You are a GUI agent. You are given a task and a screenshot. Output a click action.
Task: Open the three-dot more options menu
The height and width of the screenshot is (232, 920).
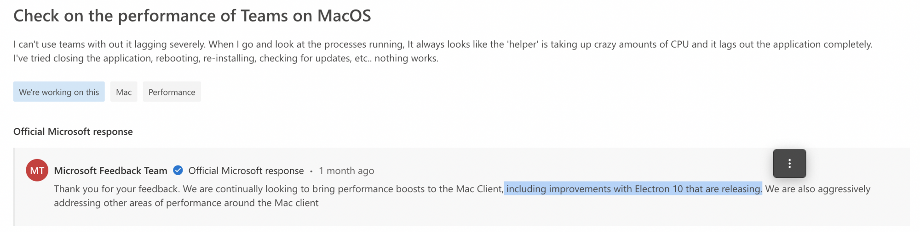[x=789, y=163]
